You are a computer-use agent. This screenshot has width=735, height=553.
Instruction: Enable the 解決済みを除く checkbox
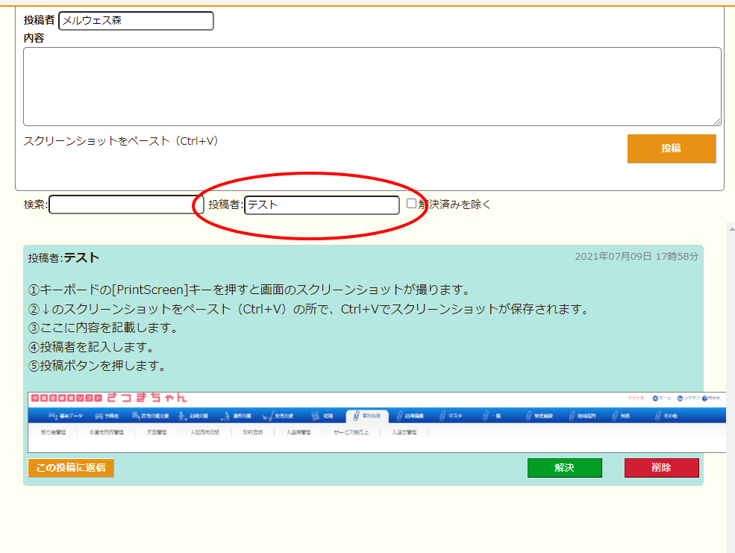click(411, 203)
